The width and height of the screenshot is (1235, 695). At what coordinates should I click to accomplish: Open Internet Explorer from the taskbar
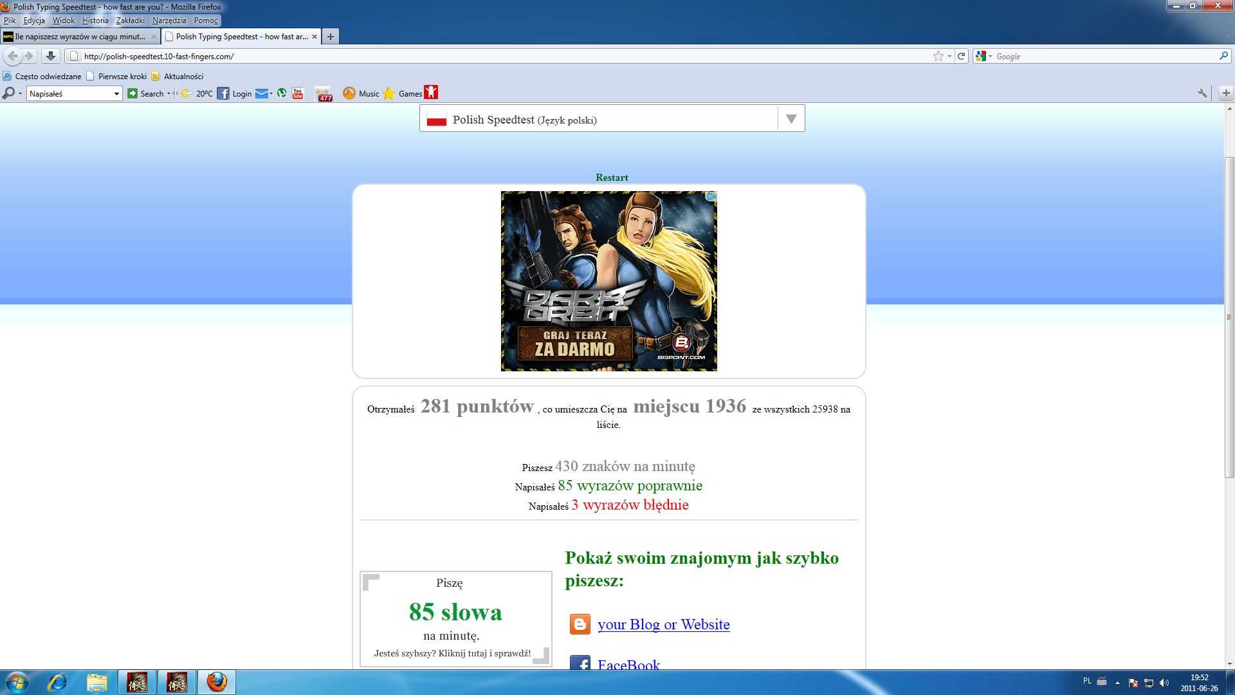57,682
